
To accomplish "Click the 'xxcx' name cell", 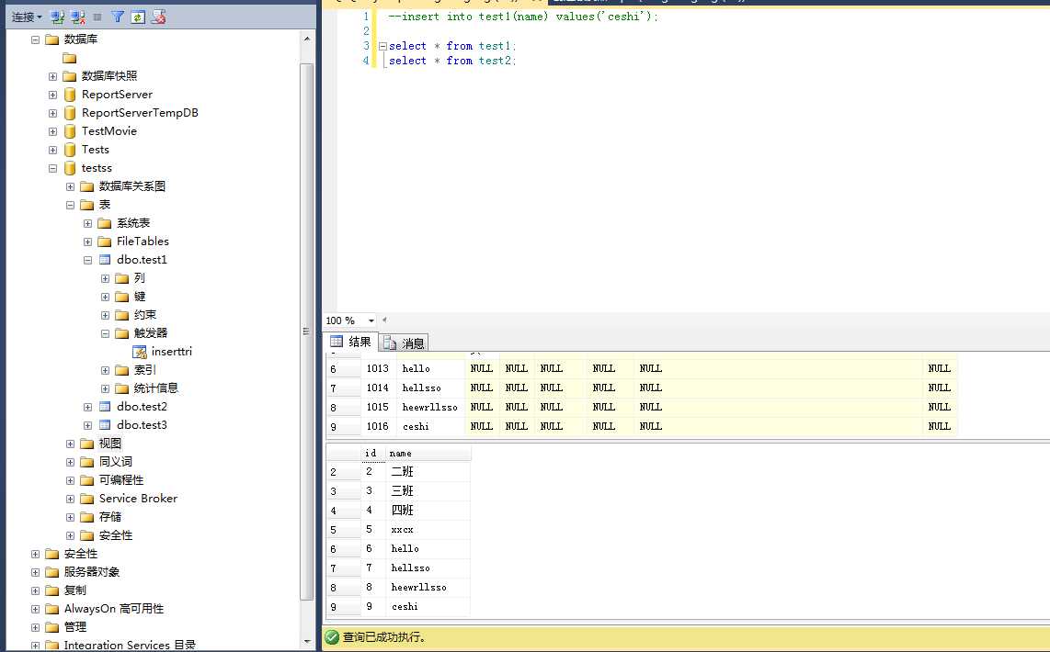I will [428, 530].
